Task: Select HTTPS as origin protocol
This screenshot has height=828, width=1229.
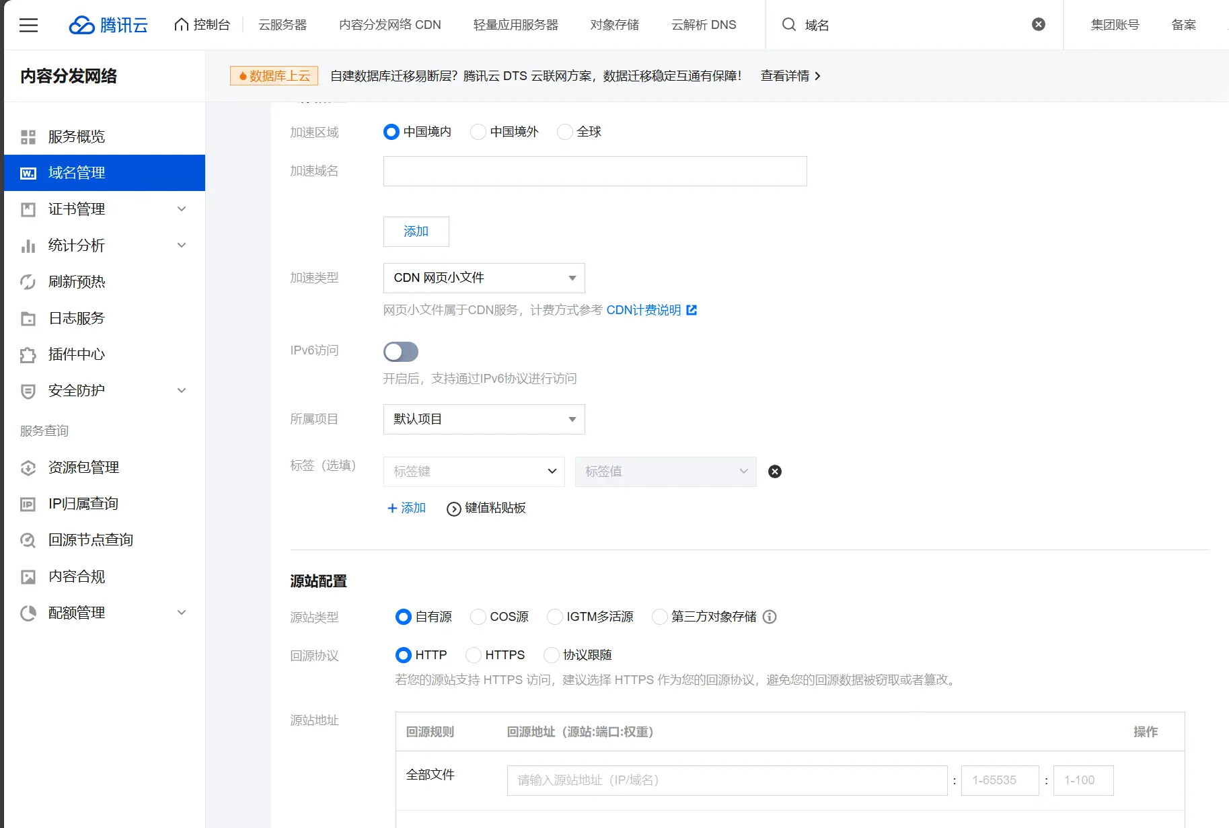Action: pos(474,655)
